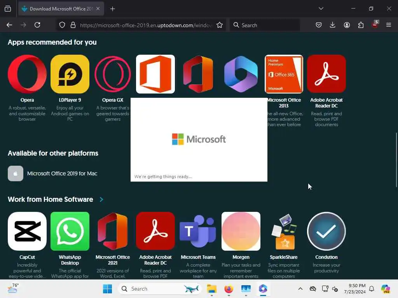The width and height of the screenshot is (398, 298).
Task: Open the Morgen app icon
Action: click(241, 231)
